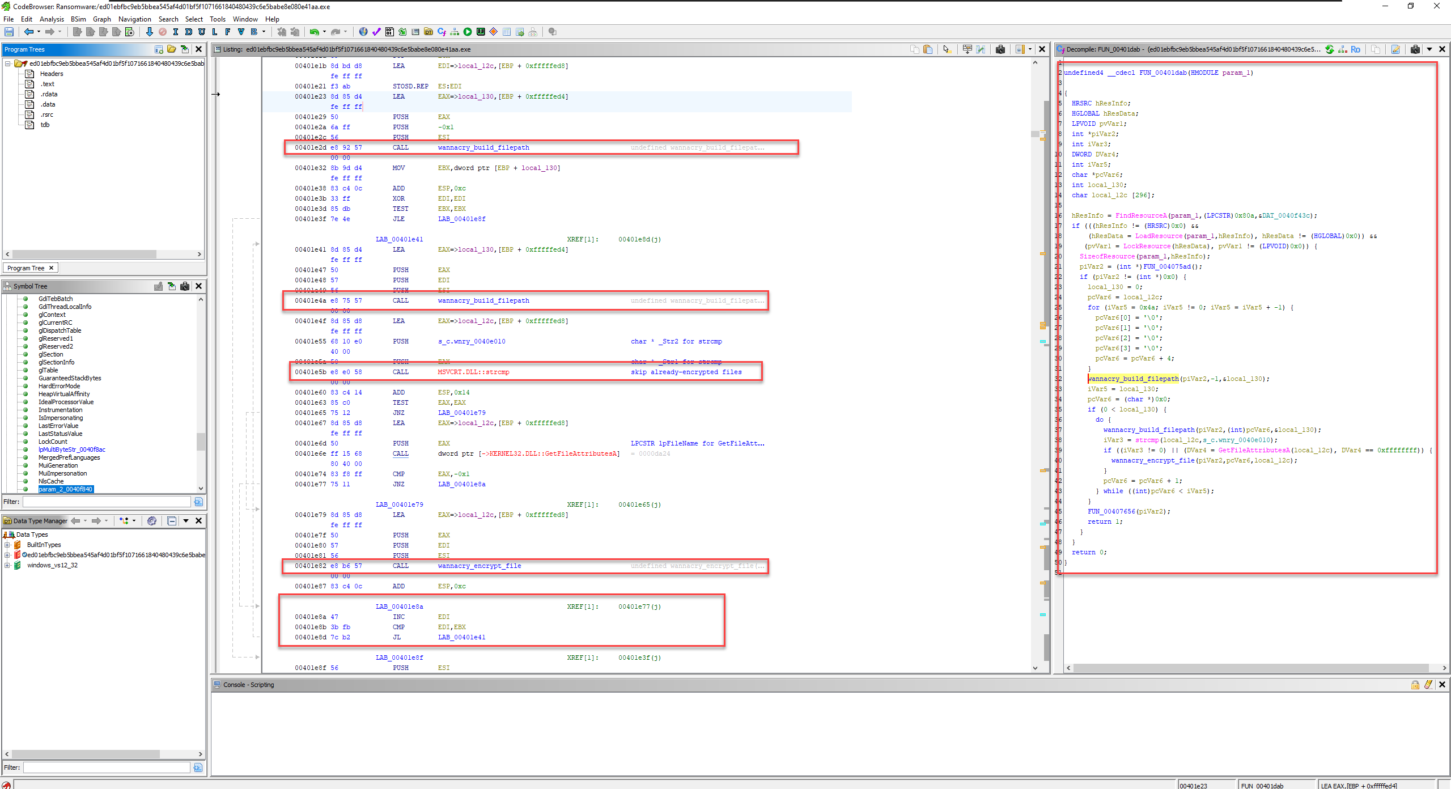Viewport: 1451px width, 789px height.
Task: Re-decompile the current function
Action: (1330, 49)
